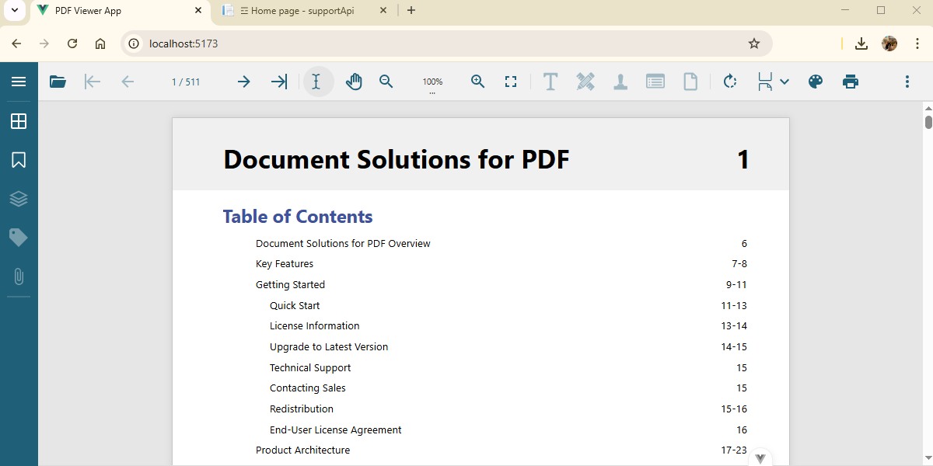Open Product Architecture contents entry
Viewport: 933px width, 466px height.
[302, 450]
